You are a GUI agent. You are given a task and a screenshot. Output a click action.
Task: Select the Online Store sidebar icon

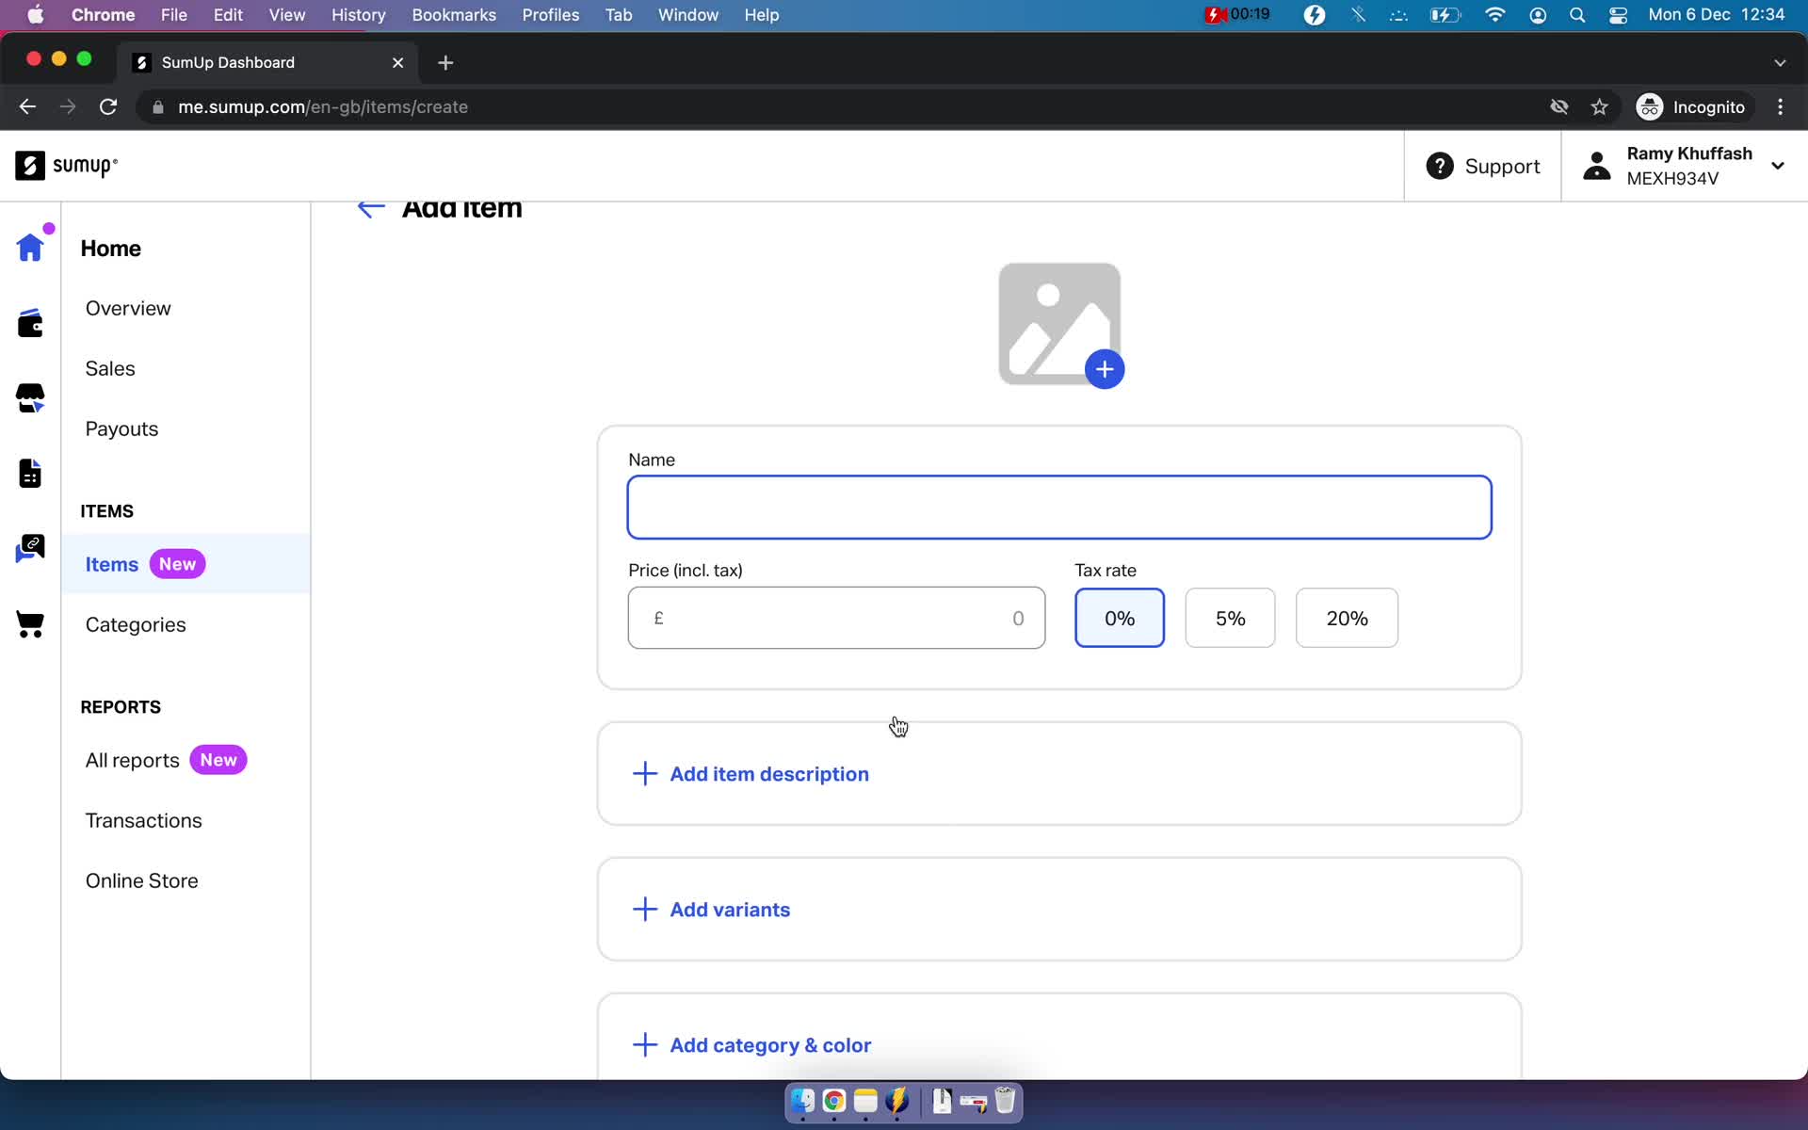[30, 623]
